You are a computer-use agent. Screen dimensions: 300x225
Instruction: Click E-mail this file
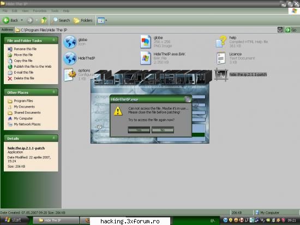21,73
